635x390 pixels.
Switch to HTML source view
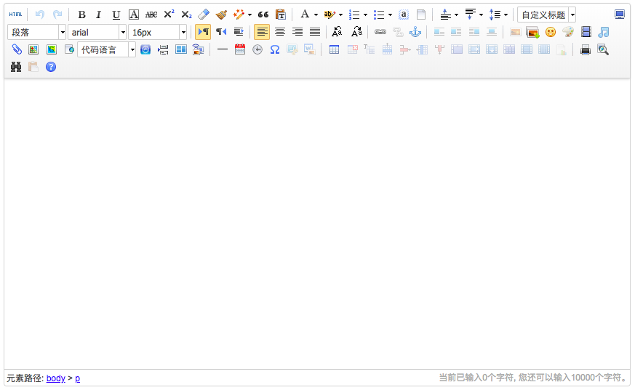coord(16,15)
